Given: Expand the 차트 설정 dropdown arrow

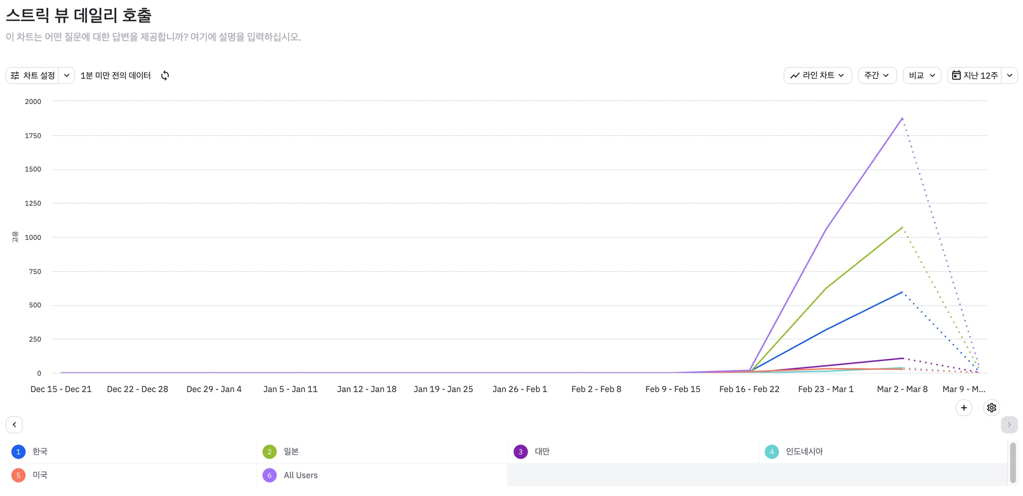Looking at the screenshot, I should (x=66, y=75).
